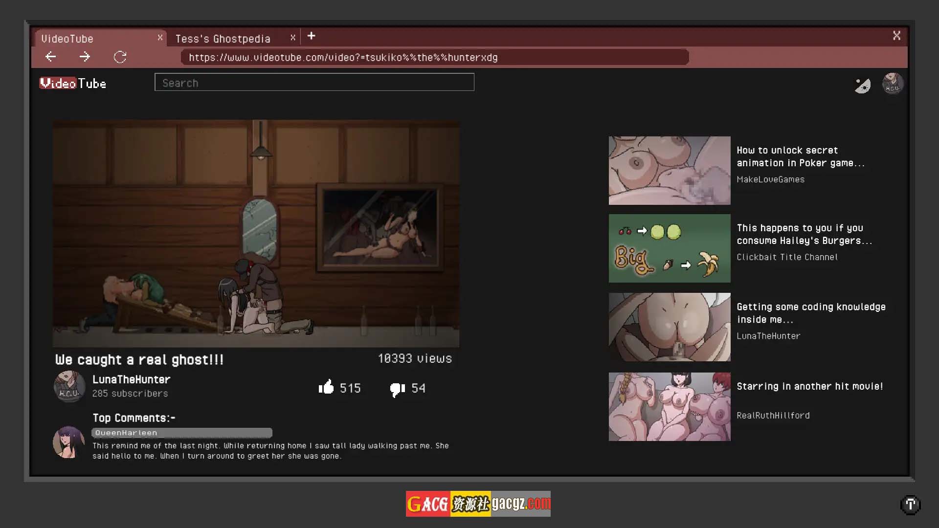Viewport: 939px width, 528px height.
Task: Close the Tess's Ghostpedia tab
Action: 293,38
